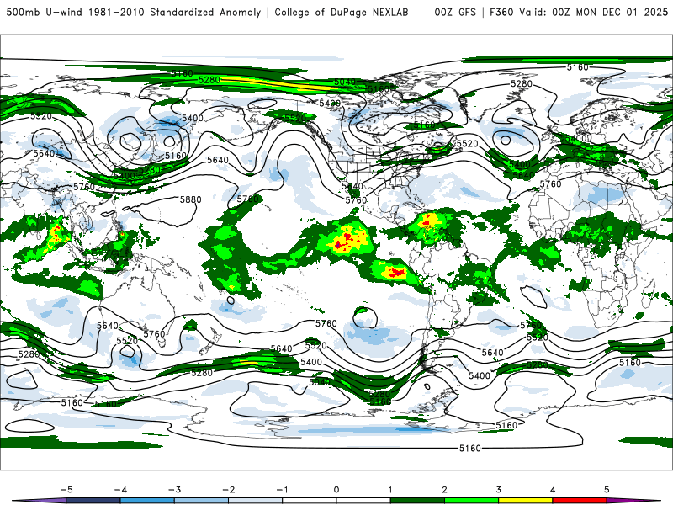Click the colorbar tick label '2'
Screen dimensions: 673x505
click(x=444, y=490)
